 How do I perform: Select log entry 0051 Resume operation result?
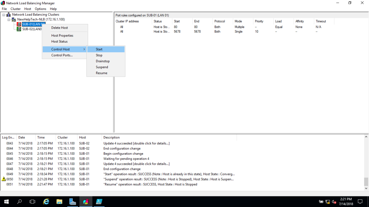coord(119,184)
